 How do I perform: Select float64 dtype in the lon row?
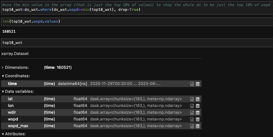click(80, 106)
